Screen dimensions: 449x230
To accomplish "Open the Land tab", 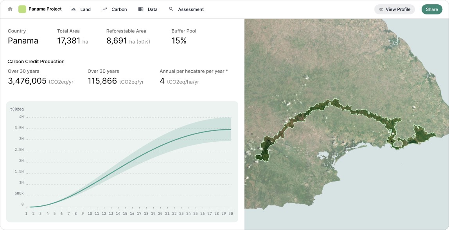I will coord(81,9).
